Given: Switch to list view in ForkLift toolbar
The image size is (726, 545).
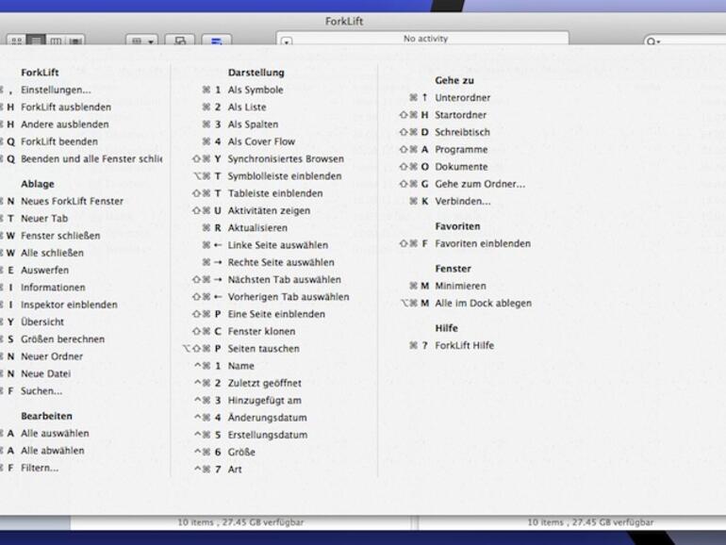Looking at the screenshot, I should tap(36, 41).
